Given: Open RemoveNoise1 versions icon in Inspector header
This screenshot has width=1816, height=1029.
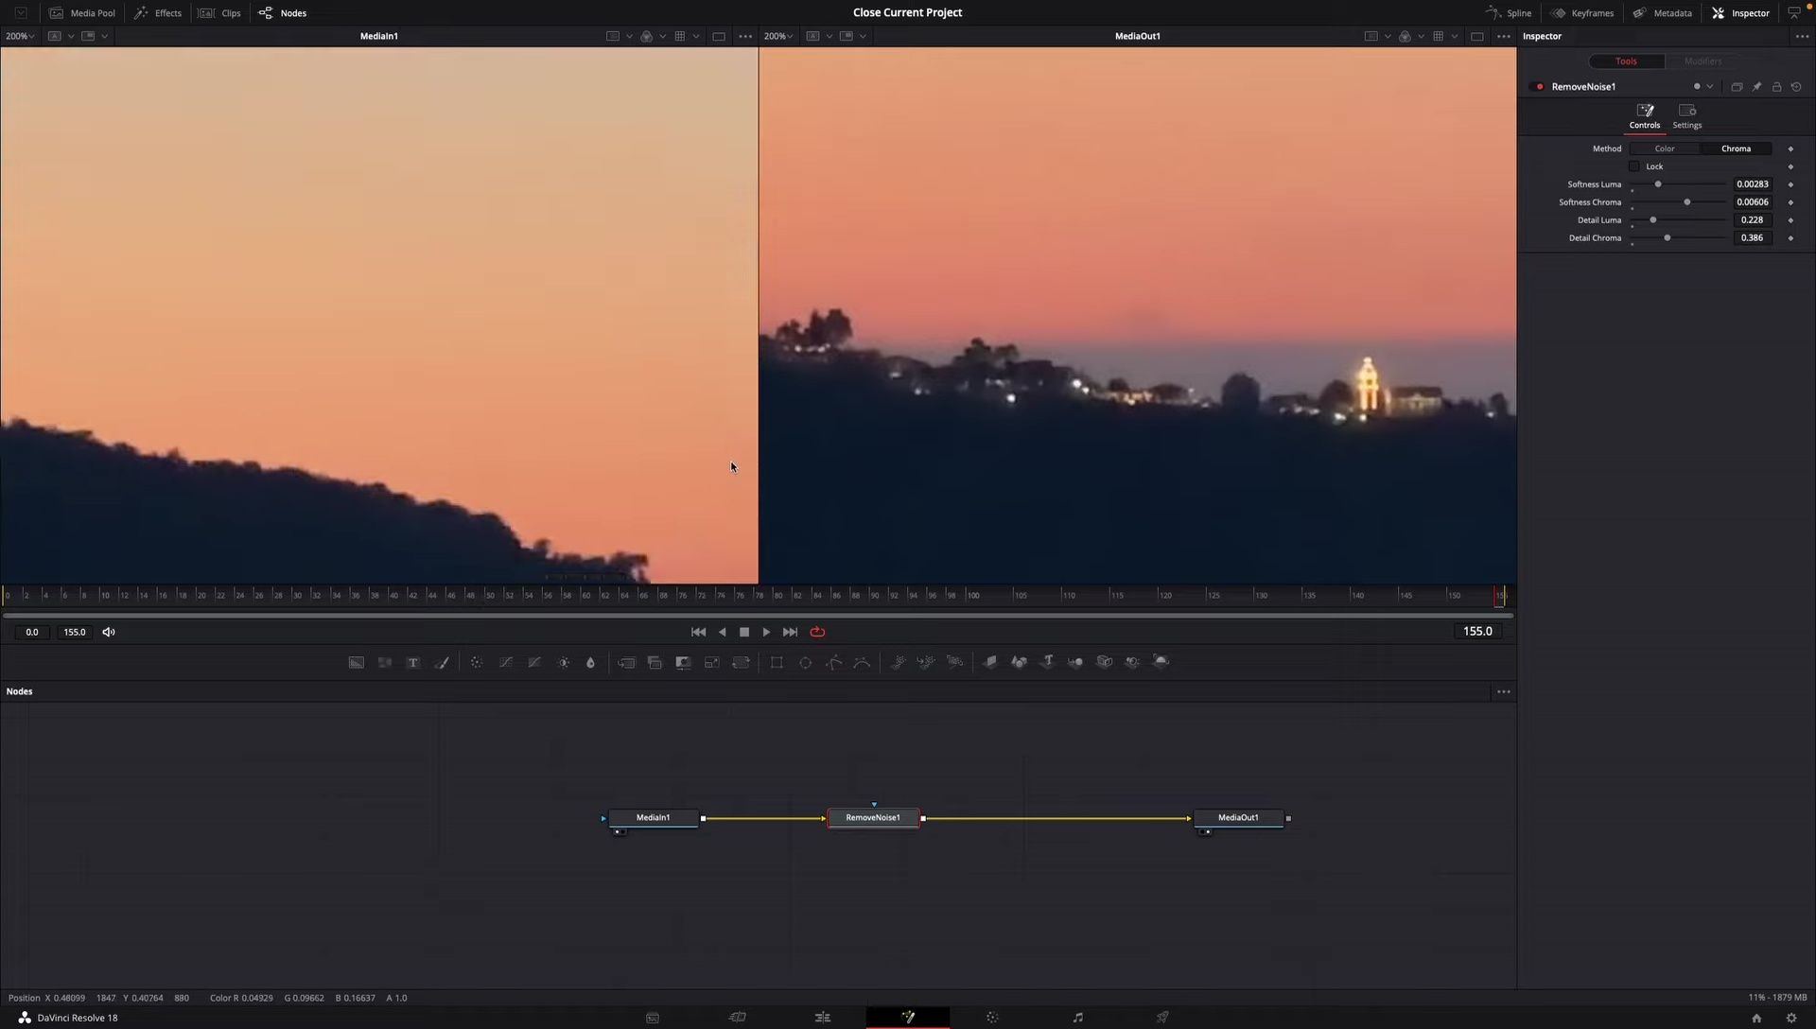Looking at the screenshot, I should (1737, 87).
